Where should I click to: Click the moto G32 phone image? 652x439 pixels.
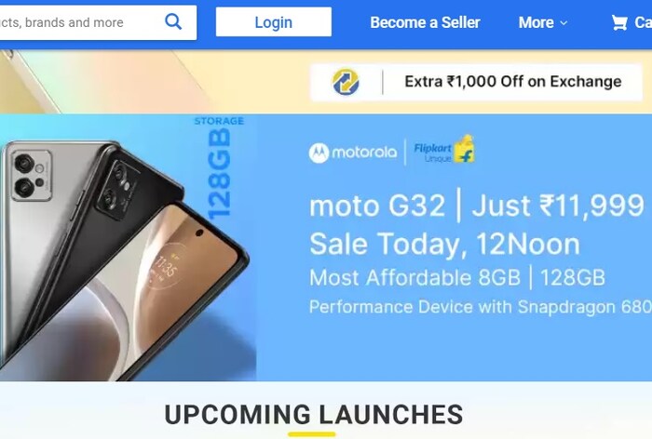(x=123, y=258)
